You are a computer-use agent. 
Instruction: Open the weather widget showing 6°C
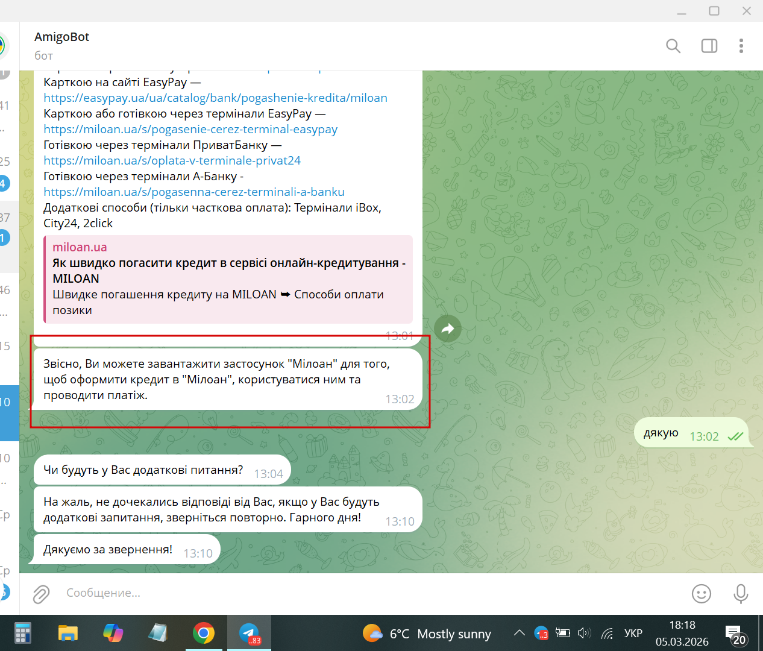coord(427,634)
